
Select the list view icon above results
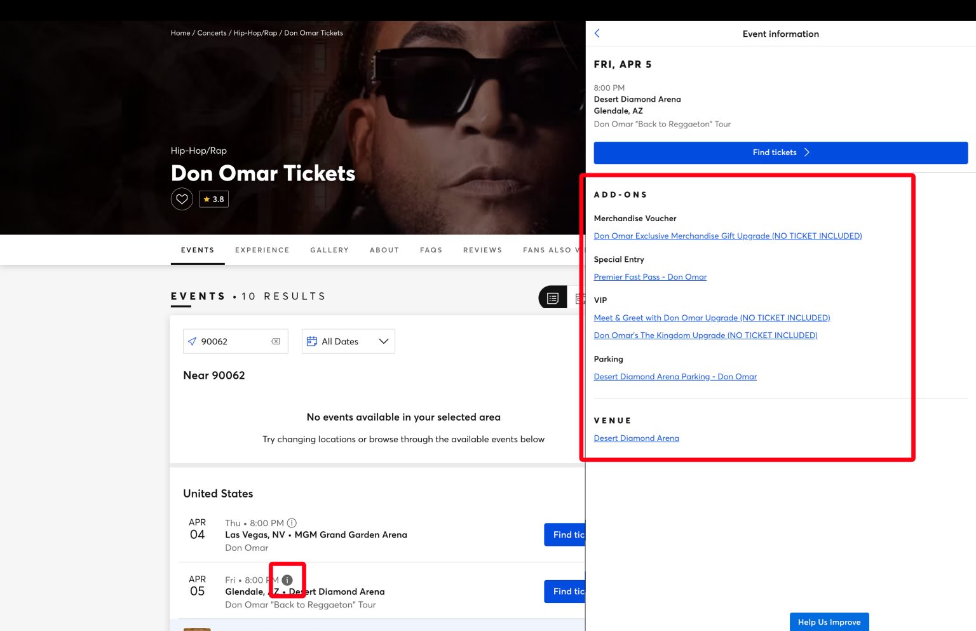[x=552, y=297]
